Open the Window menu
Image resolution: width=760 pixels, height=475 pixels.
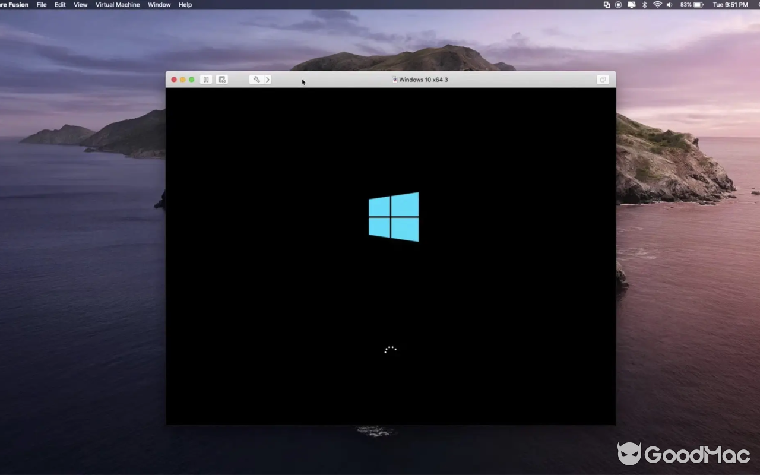coord(159,5)
